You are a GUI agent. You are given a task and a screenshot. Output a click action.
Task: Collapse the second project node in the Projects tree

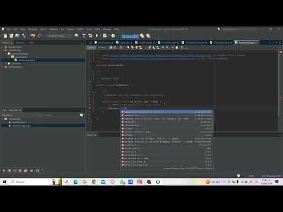[x=2, y=50]
